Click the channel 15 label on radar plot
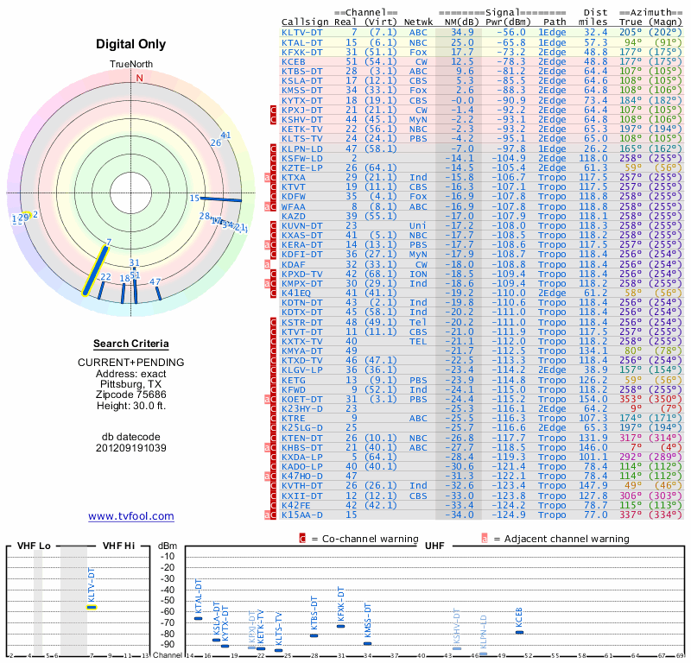The width and height of the screenshot is (691, 663). (x=194, y=198)
